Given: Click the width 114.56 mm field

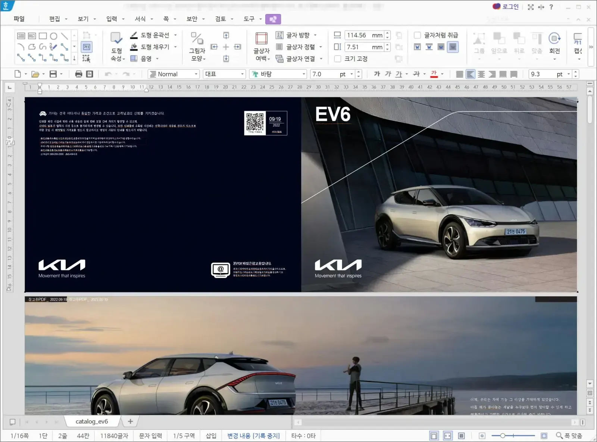Looking at the screenshot, I should click(365, 35).
